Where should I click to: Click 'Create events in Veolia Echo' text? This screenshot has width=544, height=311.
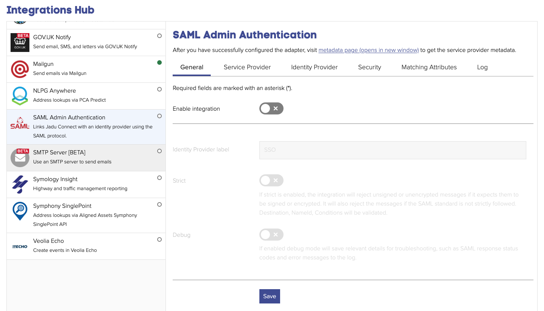click(x=65, y=250)
